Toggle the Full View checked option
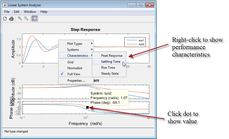The image size is (229, 139). pos(74,74)
